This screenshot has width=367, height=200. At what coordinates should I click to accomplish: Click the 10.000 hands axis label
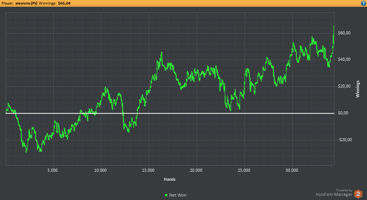tap(100, 170)
